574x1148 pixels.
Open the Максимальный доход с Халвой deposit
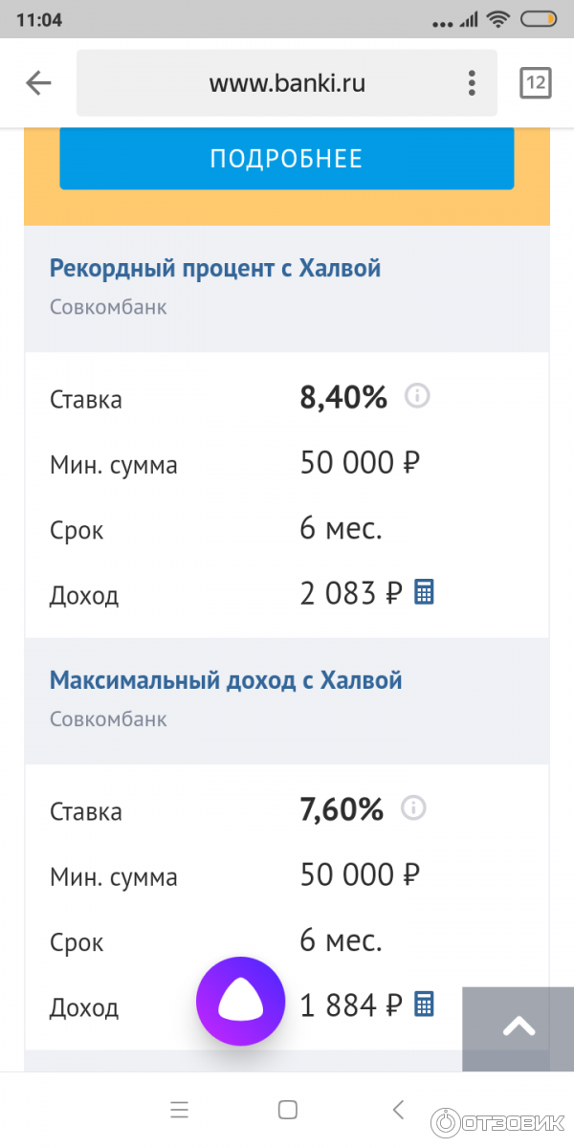226,680
